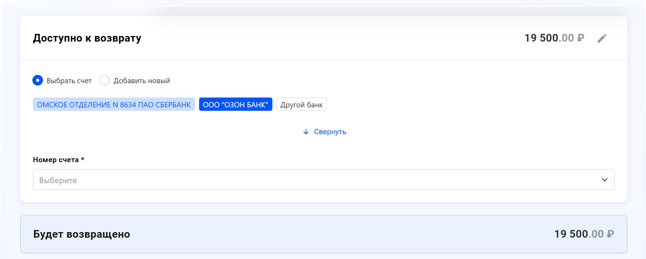The image size is (646, 259).
Task: Click the down arrow icon next to Свернуть
Action: pyautogui.click(x=306, y=132)
